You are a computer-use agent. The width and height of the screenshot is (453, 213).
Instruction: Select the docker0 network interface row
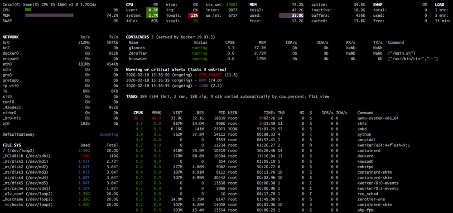click(60, 53)
